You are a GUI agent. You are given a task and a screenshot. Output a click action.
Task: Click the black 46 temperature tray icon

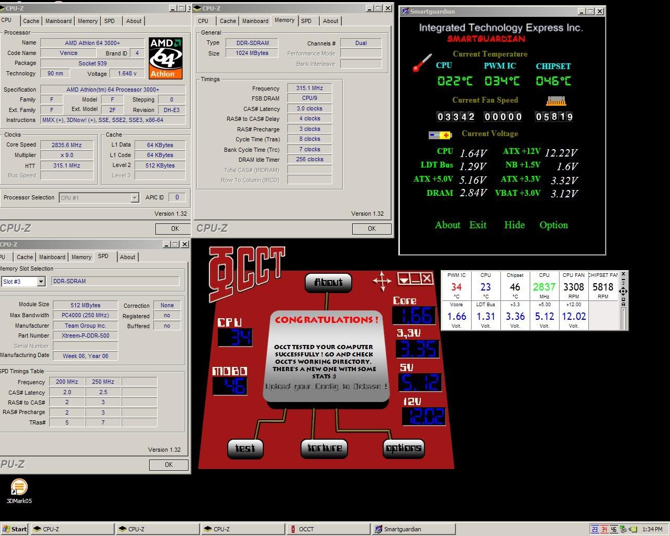click(x=613, y=529)
